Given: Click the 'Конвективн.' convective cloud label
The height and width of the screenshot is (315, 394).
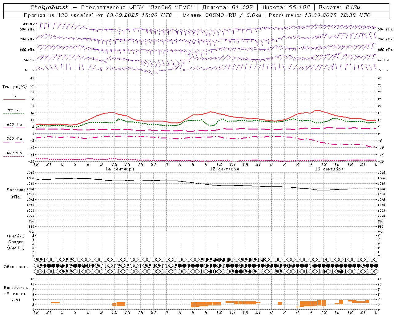Looking at the screenshot, I should coord(16,287).
